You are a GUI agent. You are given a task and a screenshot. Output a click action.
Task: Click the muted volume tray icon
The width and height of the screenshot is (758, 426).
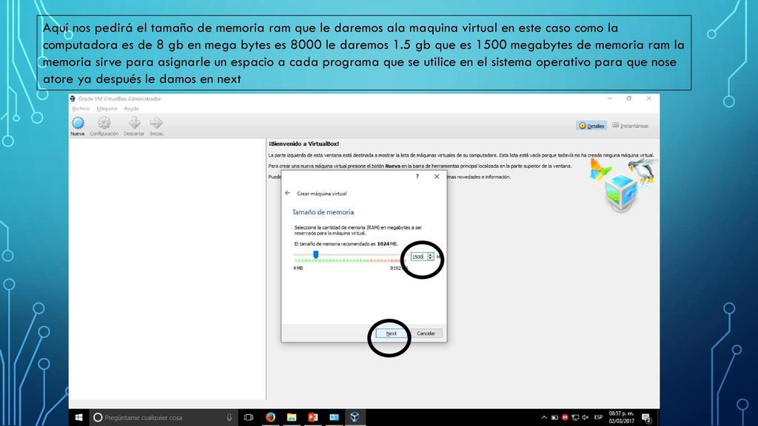(586, 417)
